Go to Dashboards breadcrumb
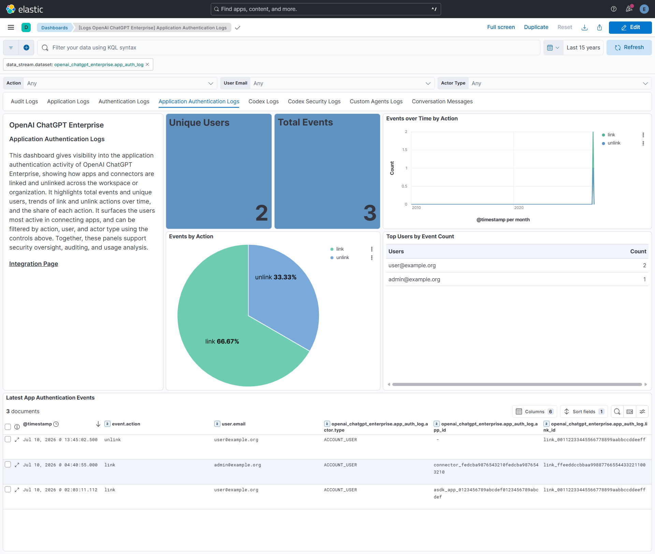The width and height of the screenshot is (655, 554). point(55,28)
